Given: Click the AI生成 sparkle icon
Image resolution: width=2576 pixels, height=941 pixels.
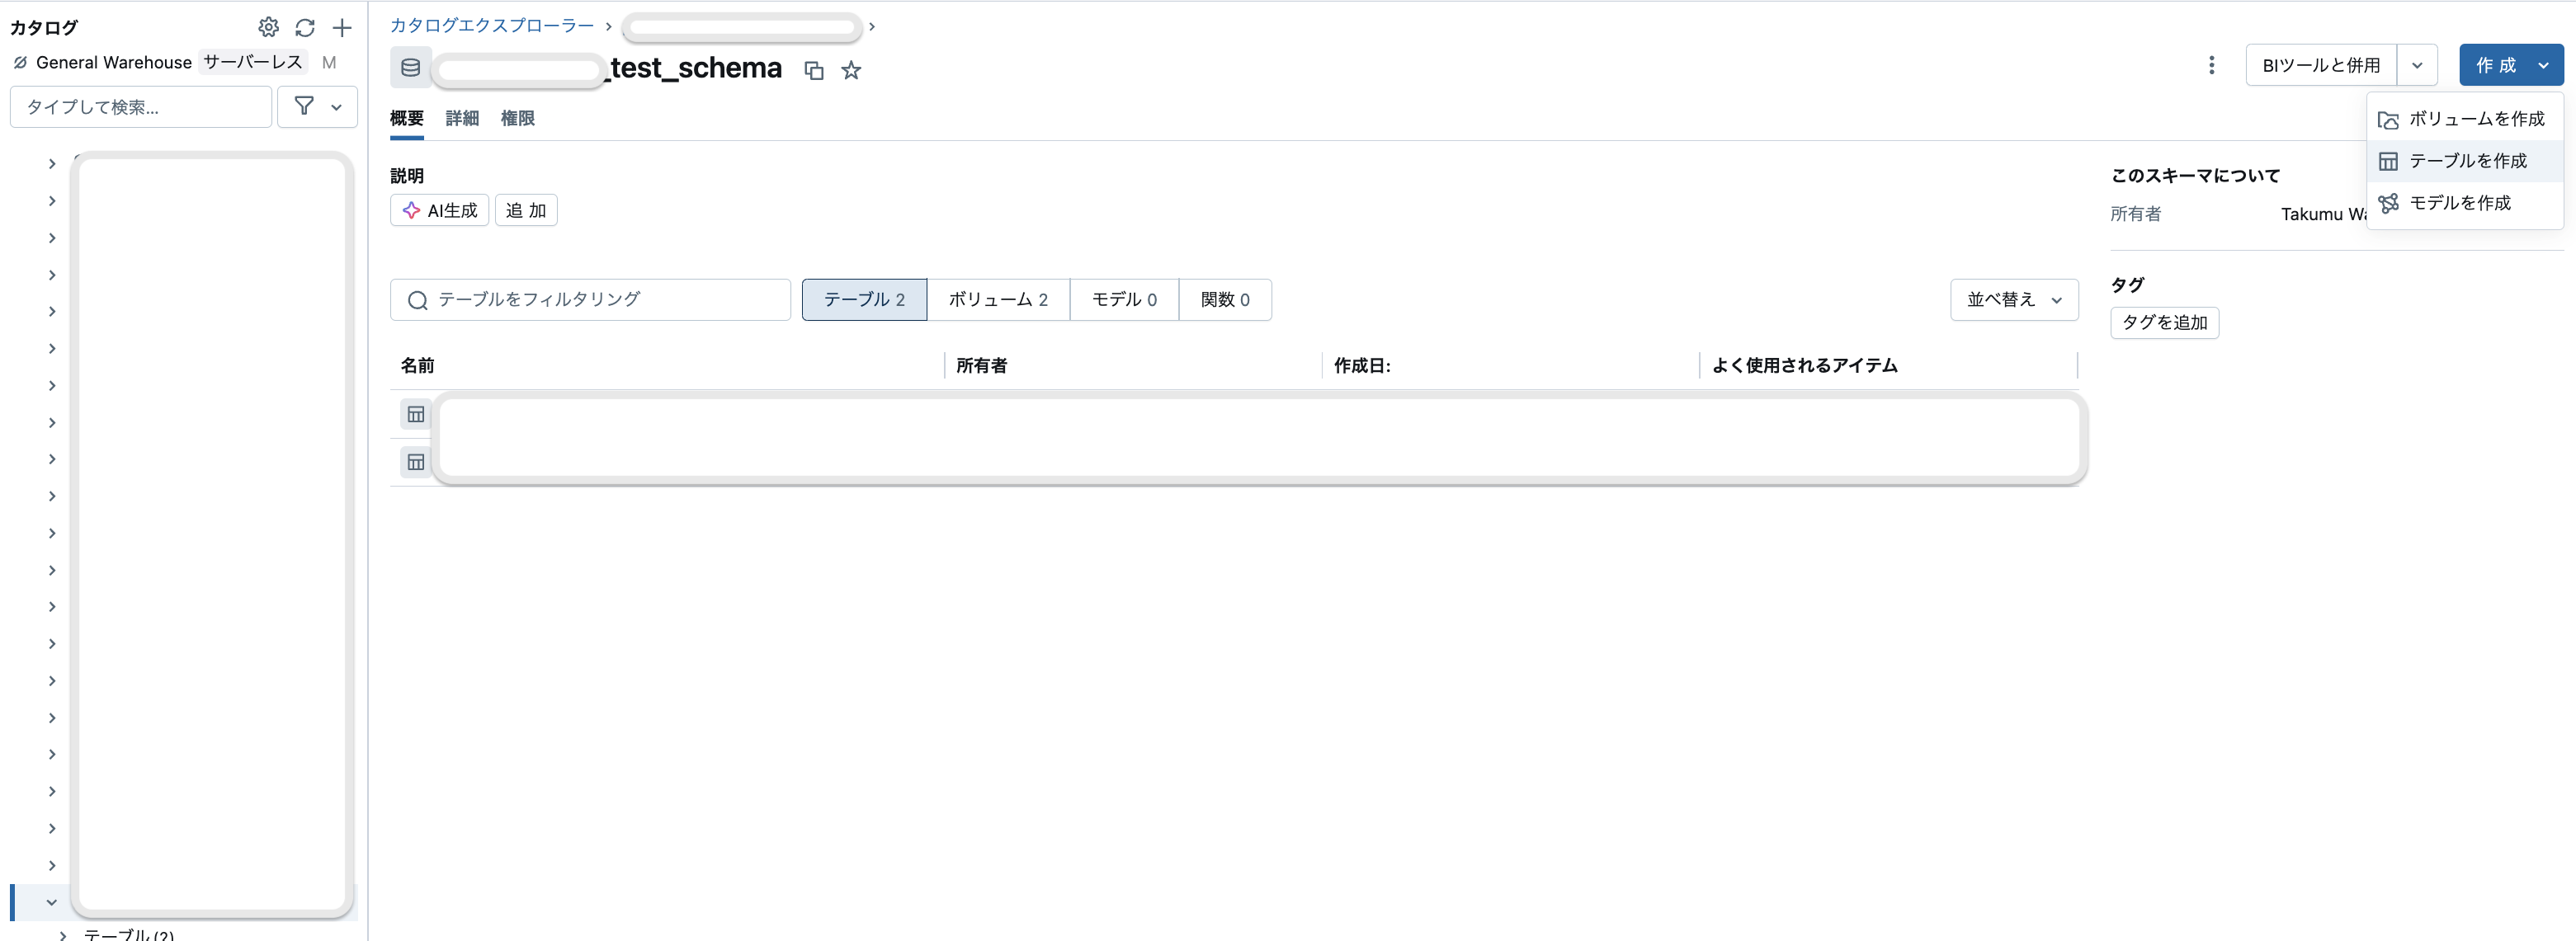Looking at the screenshot, I should tap(411, 210).
